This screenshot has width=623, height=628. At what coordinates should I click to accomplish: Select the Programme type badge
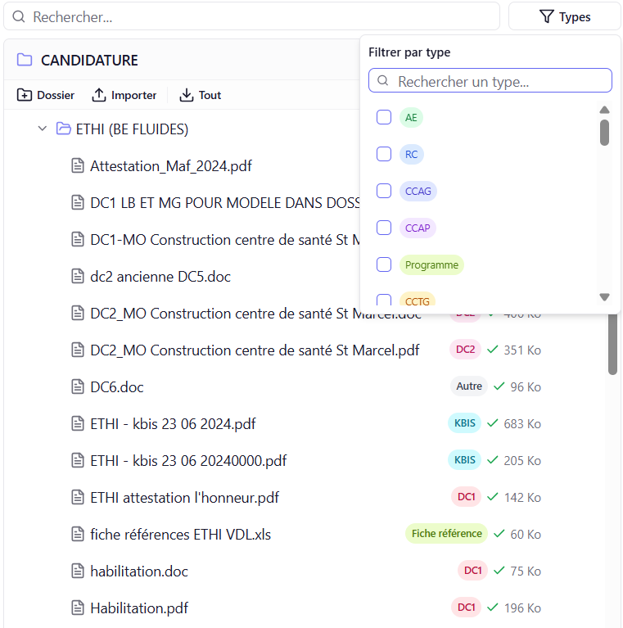431,265
